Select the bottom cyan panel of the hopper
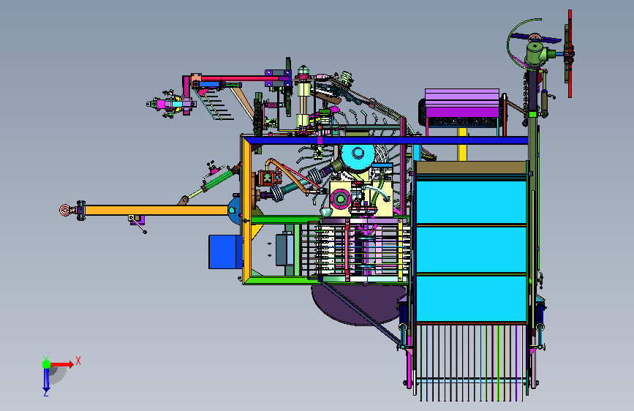 (x=471, y=298)
